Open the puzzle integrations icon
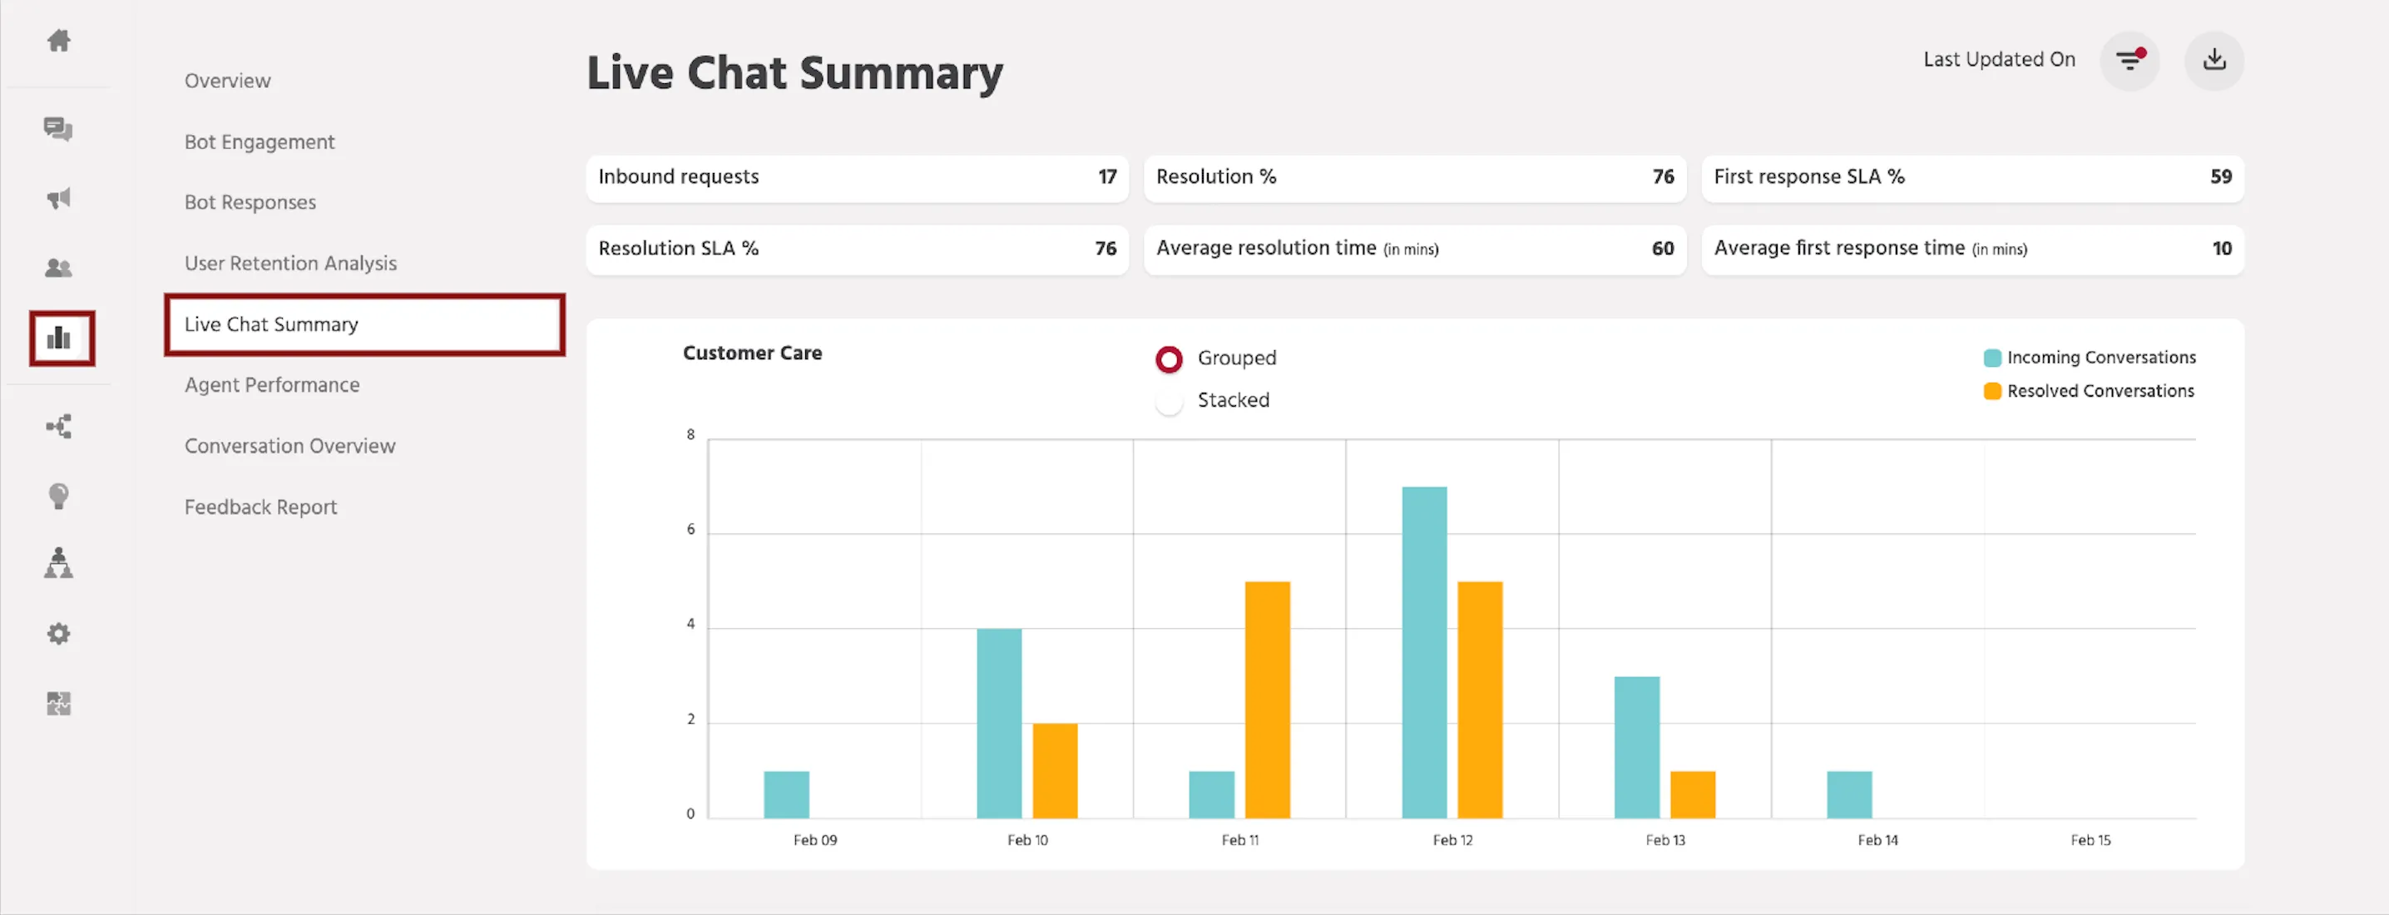2389x915 pixels. [x=58, y=704]
